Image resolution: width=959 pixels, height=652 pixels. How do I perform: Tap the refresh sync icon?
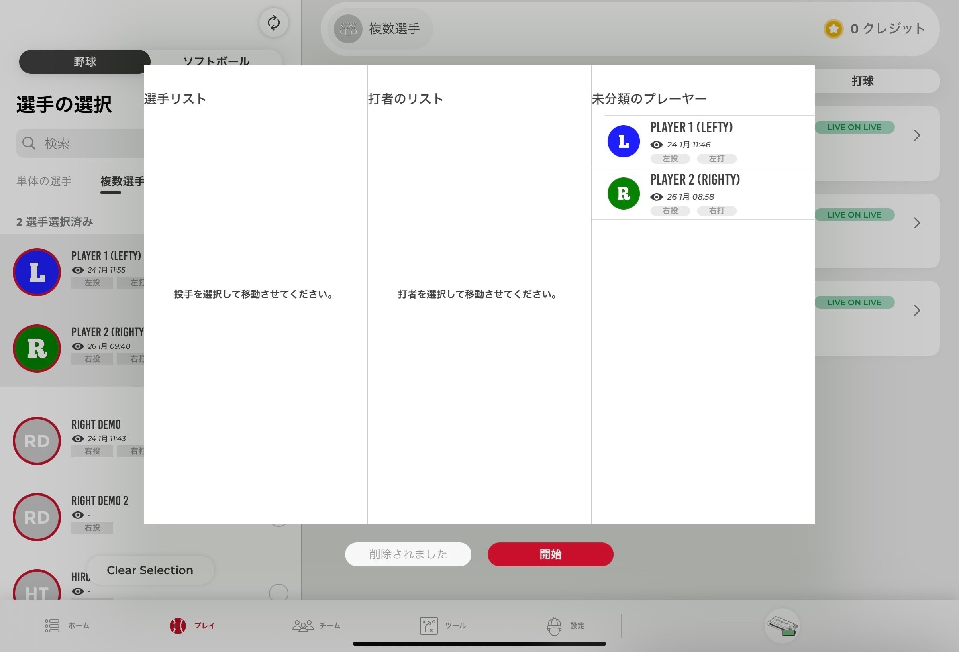(x=273, y=23)
